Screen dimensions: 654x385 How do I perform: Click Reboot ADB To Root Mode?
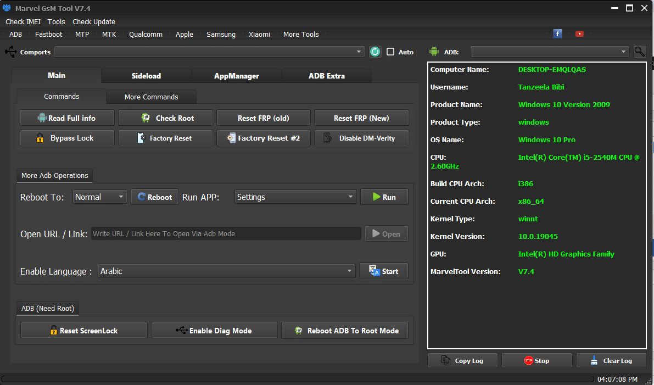point(346,331)
